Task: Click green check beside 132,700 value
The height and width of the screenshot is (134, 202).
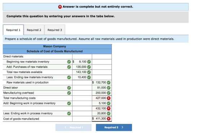Action: 109,83
